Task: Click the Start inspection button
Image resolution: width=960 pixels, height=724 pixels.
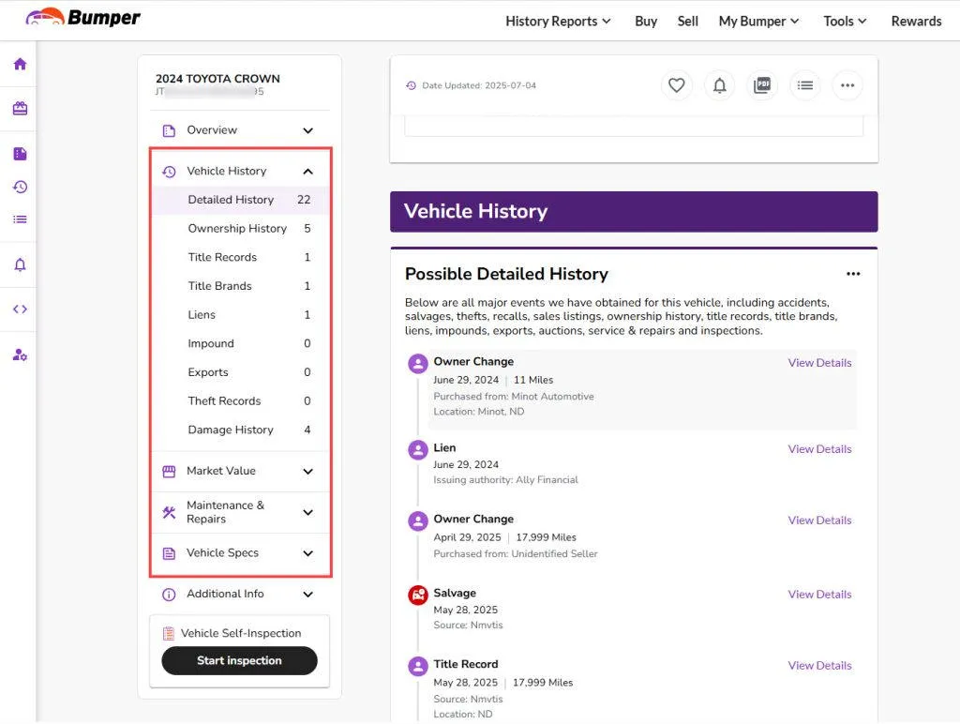Action: (x=239, y=661)
